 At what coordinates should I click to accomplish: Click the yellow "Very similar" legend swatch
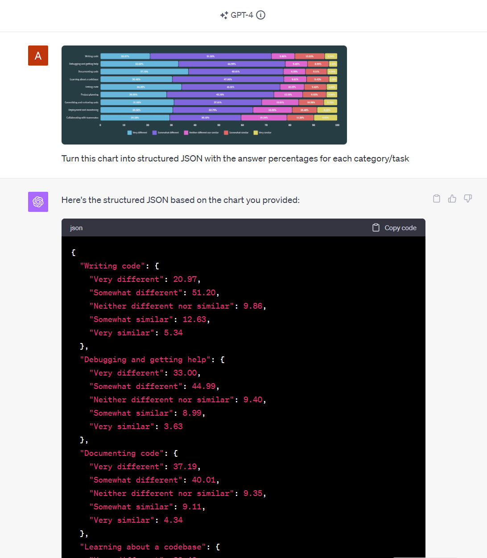tap(256, 132)
